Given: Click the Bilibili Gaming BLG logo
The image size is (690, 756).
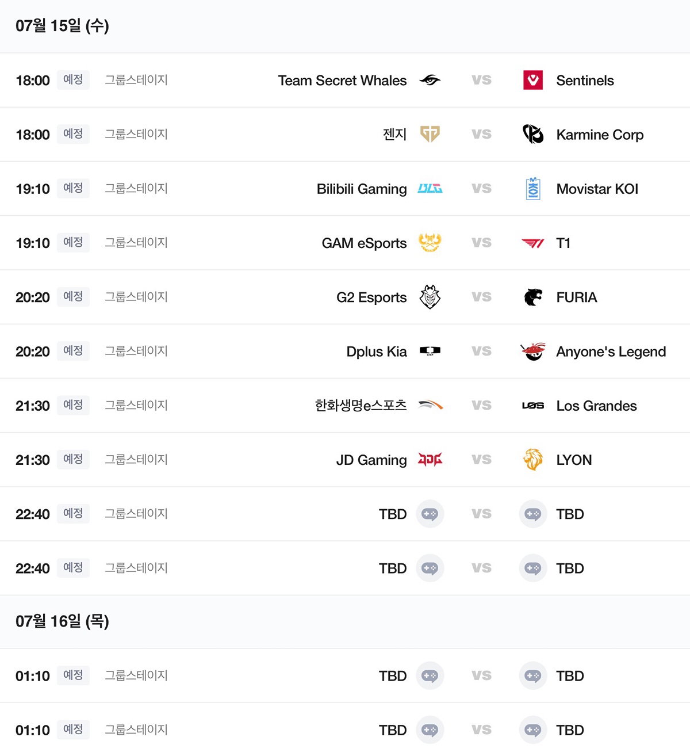Looking at the screenshot, I should pyautogui.click(x=430, y=189).
